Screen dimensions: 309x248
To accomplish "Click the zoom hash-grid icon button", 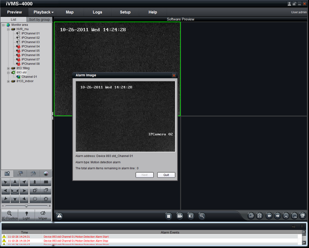I will point(46,182).
